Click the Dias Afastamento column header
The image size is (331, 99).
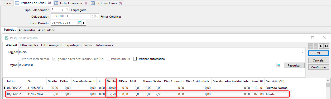84,81
